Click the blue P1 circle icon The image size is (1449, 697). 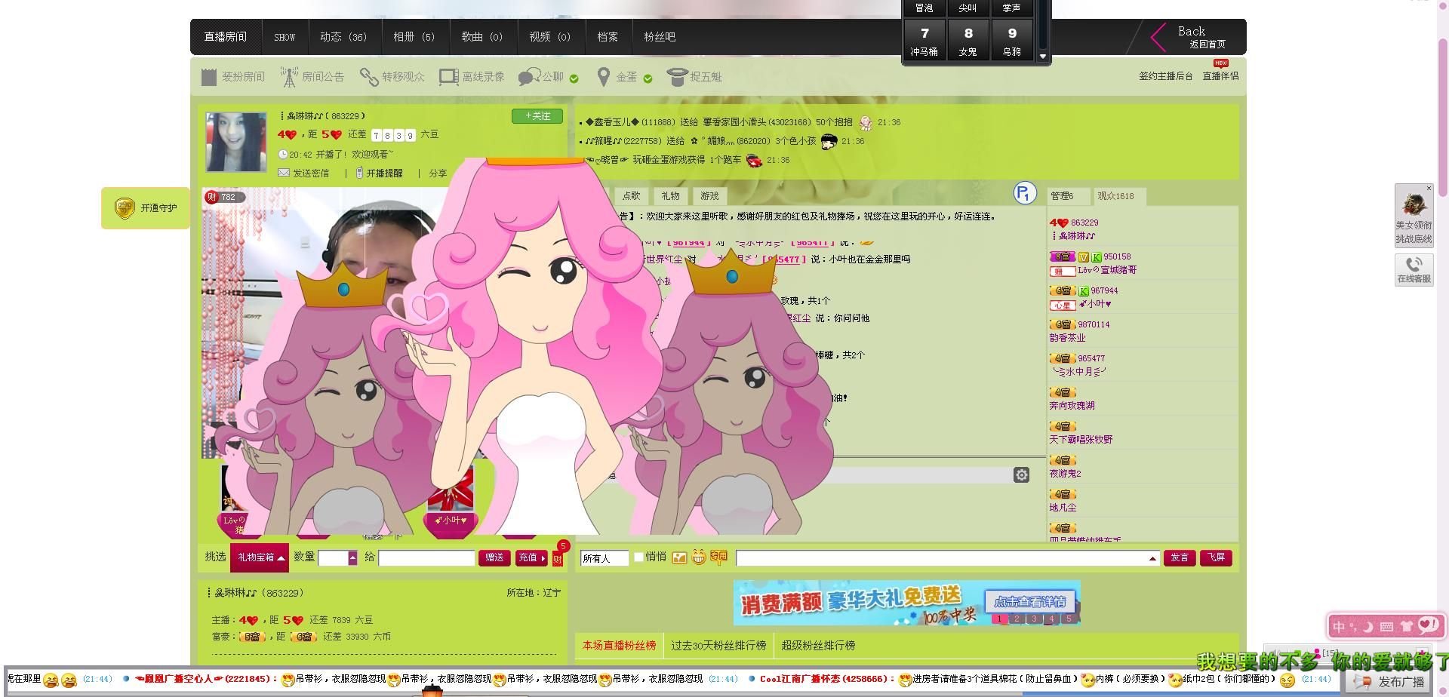pos(1025,194)
